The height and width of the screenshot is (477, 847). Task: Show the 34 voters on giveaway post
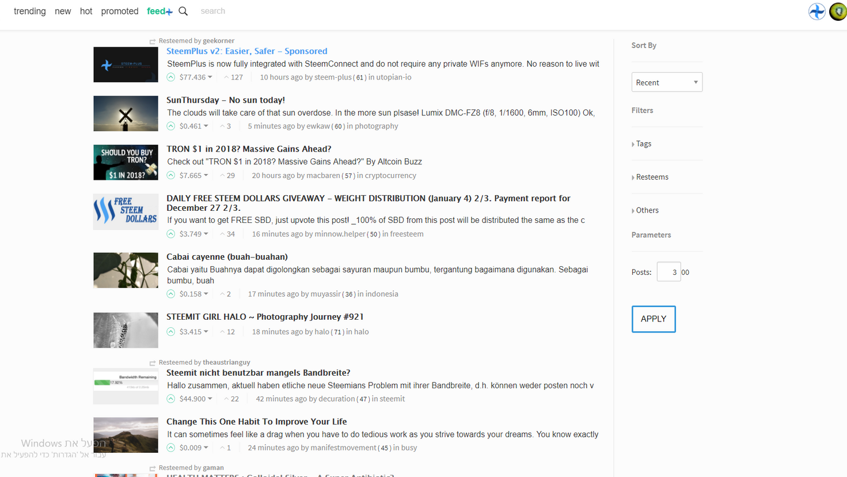[227, 234]
